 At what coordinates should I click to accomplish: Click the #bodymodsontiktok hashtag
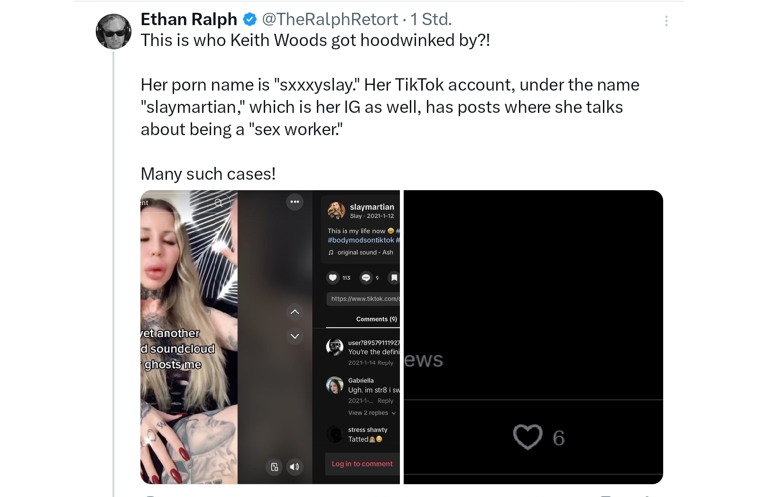pyautogui.click(x=361, y=240)
